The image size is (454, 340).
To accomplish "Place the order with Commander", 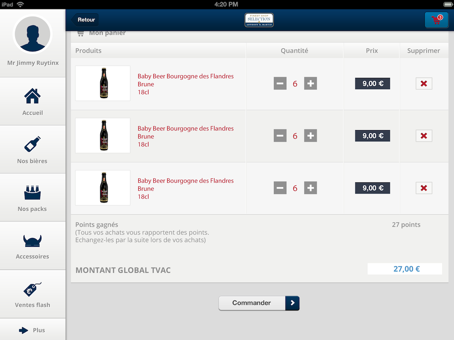I will pos(259,303).
